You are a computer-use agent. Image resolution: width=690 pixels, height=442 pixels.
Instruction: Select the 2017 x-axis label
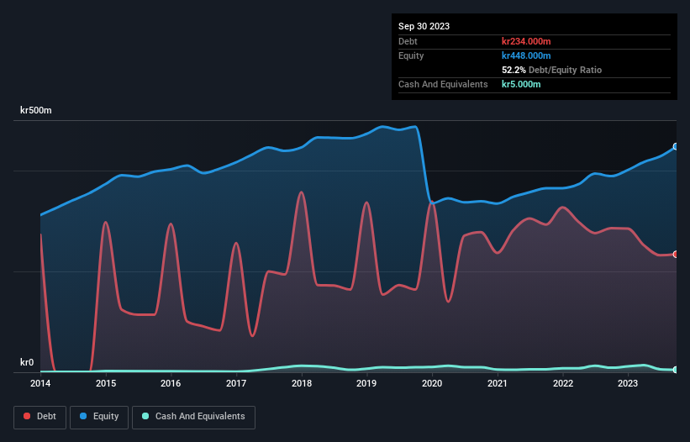(x=236, y=383)
